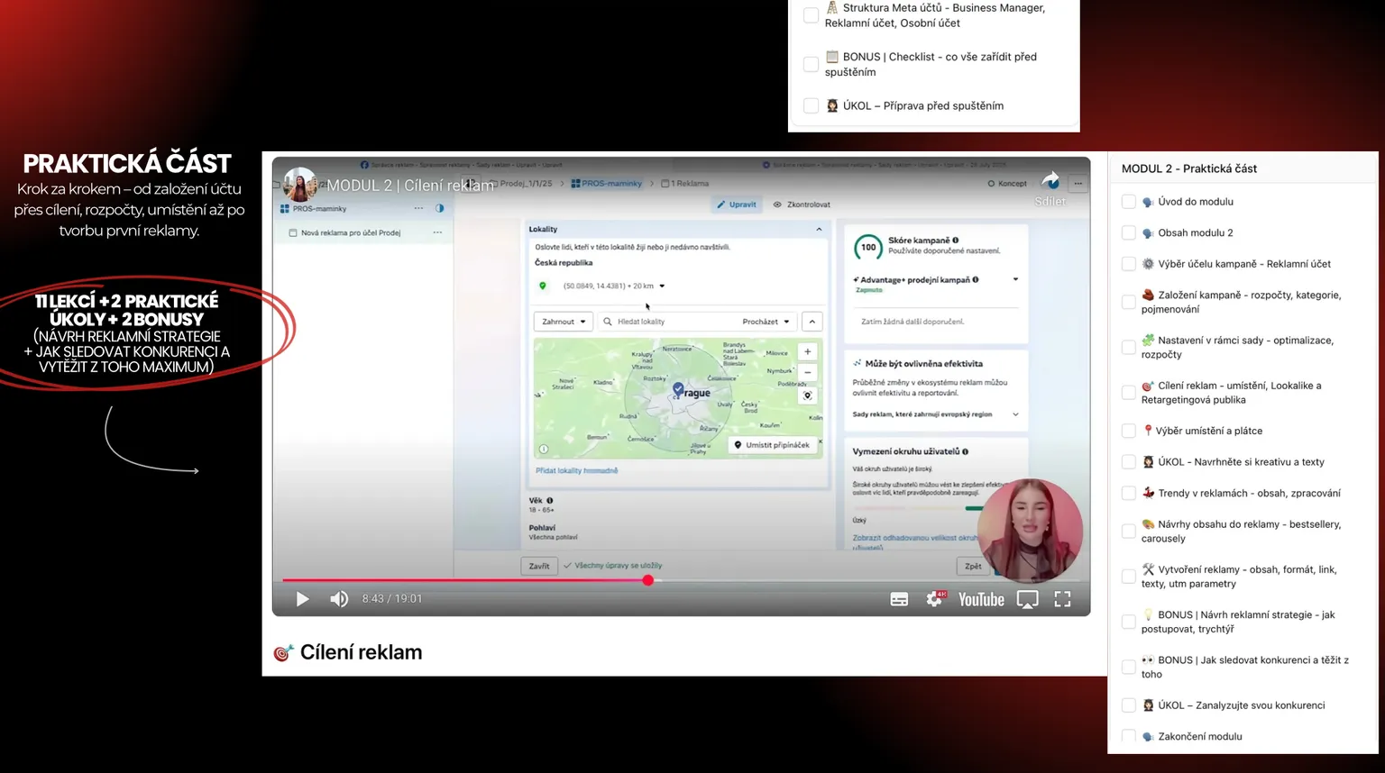The width and height of the screenshot is (1385, 773).
Task: Check the Úvod do modulu lesson
Action: click(1128, 202)
